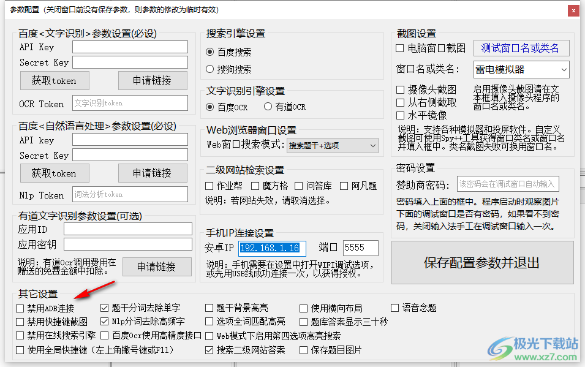This screenshot has width=585, height=367.
Task: Click the Nlp Token input field
Action: pos(130,194)
